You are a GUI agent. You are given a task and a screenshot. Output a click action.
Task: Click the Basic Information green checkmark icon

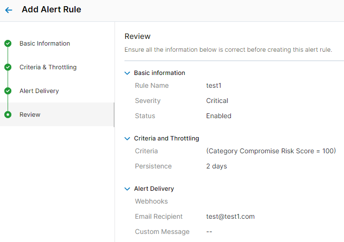coord(8,44)
